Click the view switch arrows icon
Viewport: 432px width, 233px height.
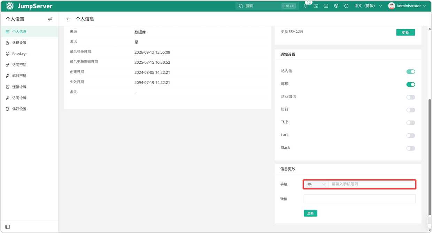point(50,19)
